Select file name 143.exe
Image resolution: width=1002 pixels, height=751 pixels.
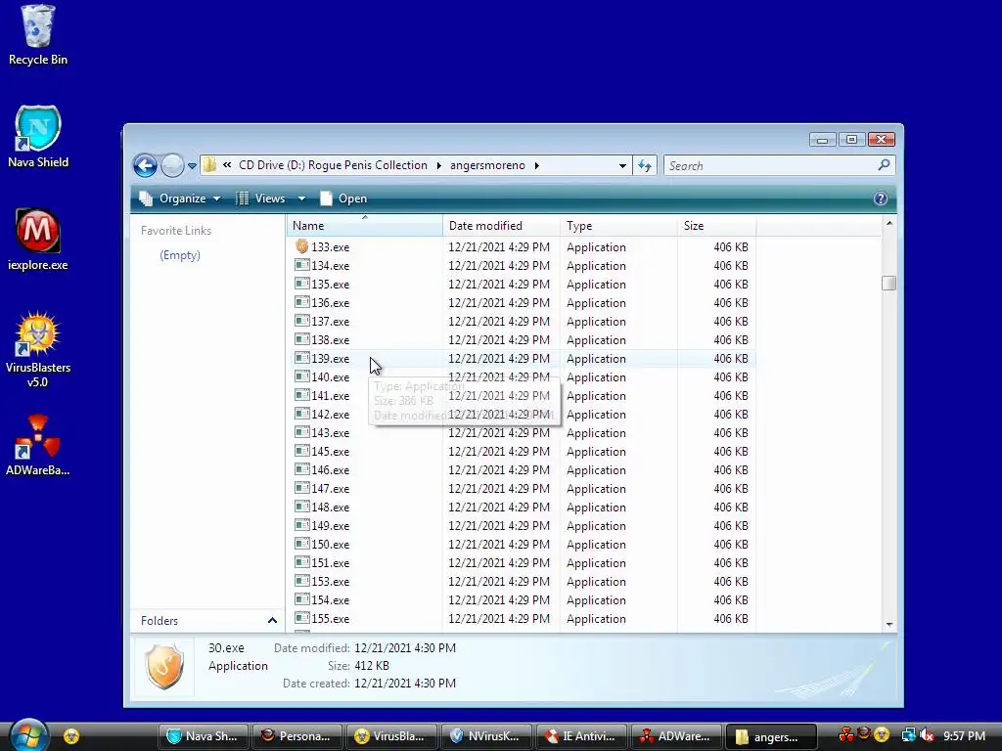[x=331, y=433]
